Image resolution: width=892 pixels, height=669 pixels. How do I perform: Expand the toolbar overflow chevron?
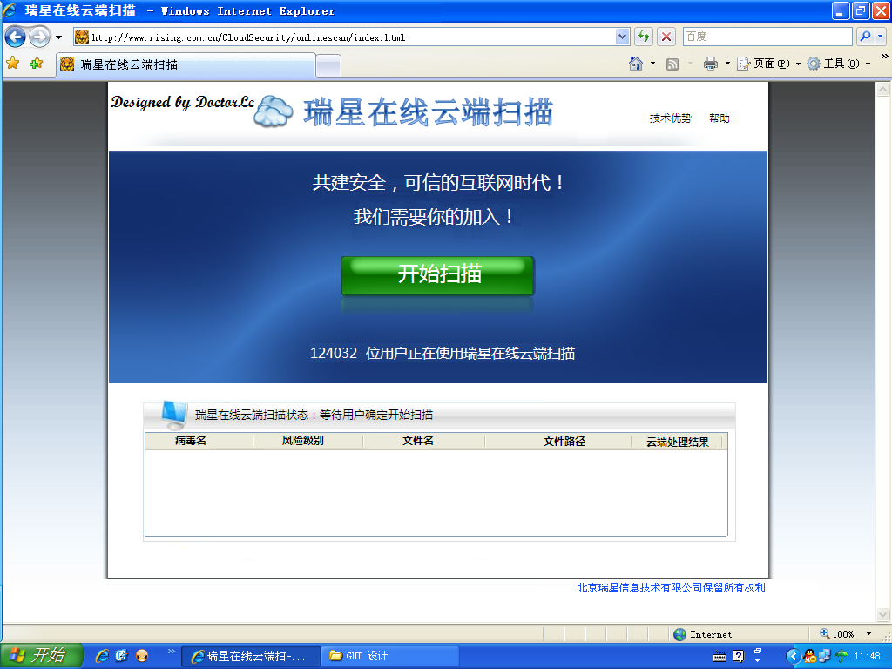click(884, 57)
